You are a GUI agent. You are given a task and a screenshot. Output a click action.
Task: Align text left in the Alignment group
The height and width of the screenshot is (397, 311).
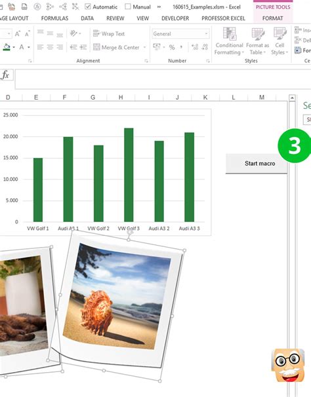40,47
